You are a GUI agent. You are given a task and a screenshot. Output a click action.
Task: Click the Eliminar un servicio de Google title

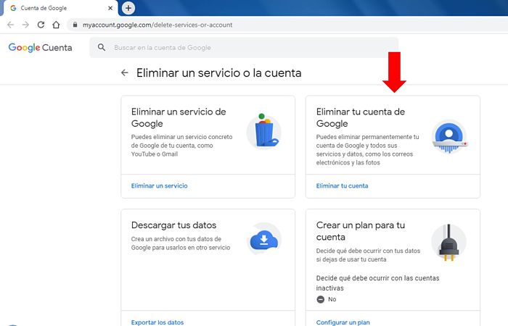[179, 117]
